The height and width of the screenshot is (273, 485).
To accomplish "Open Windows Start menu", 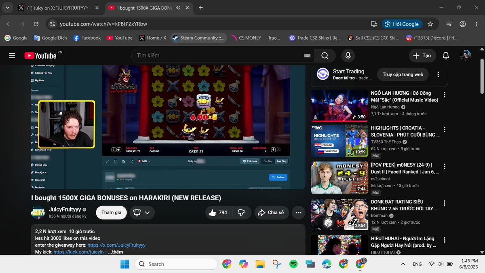I will 124,264.
